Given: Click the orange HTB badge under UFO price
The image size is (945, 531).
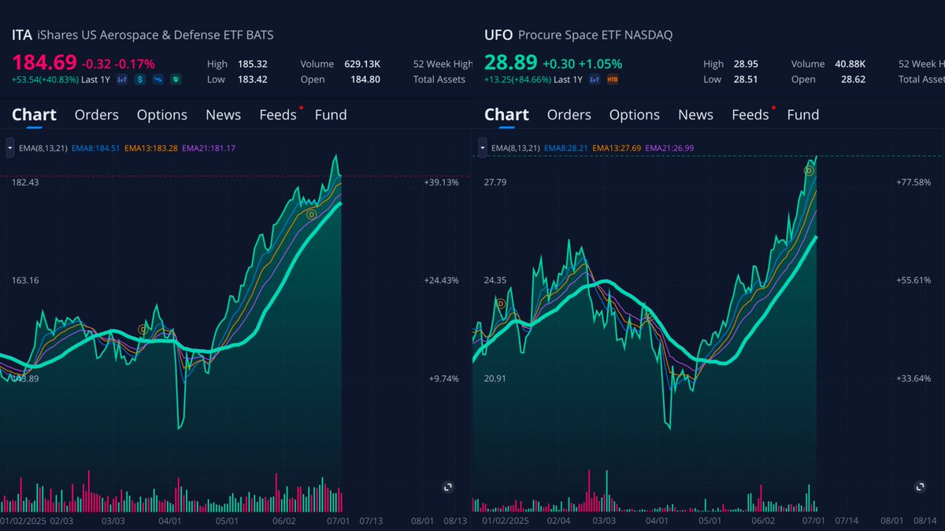Looking at the screenshot, I should [x=613, y=79].
